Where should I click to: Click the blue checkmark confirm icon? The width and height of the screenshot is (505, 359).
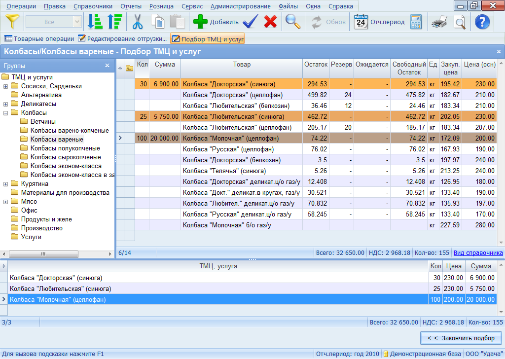(x=251, y=22)
